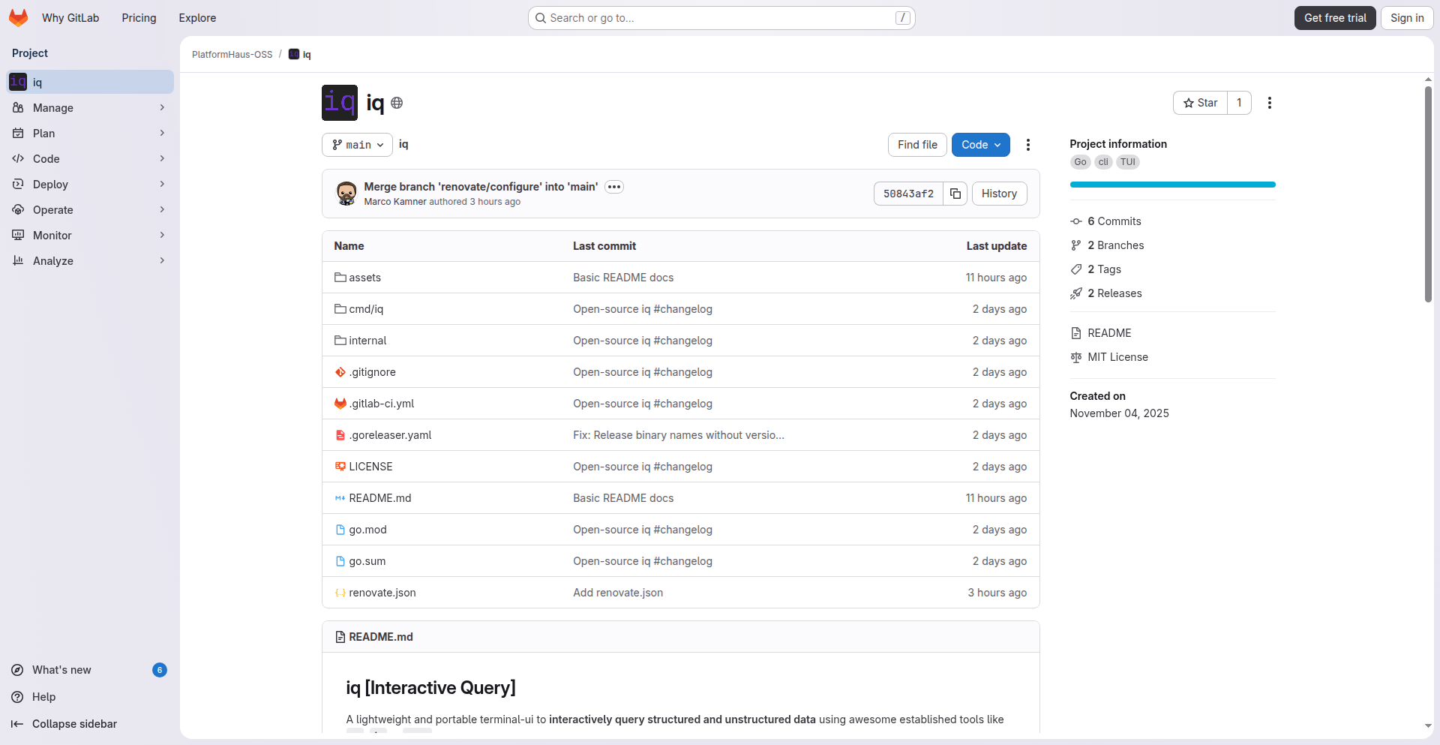
Task: Click the Go language progress bar
Action: tap(1172, 185)
